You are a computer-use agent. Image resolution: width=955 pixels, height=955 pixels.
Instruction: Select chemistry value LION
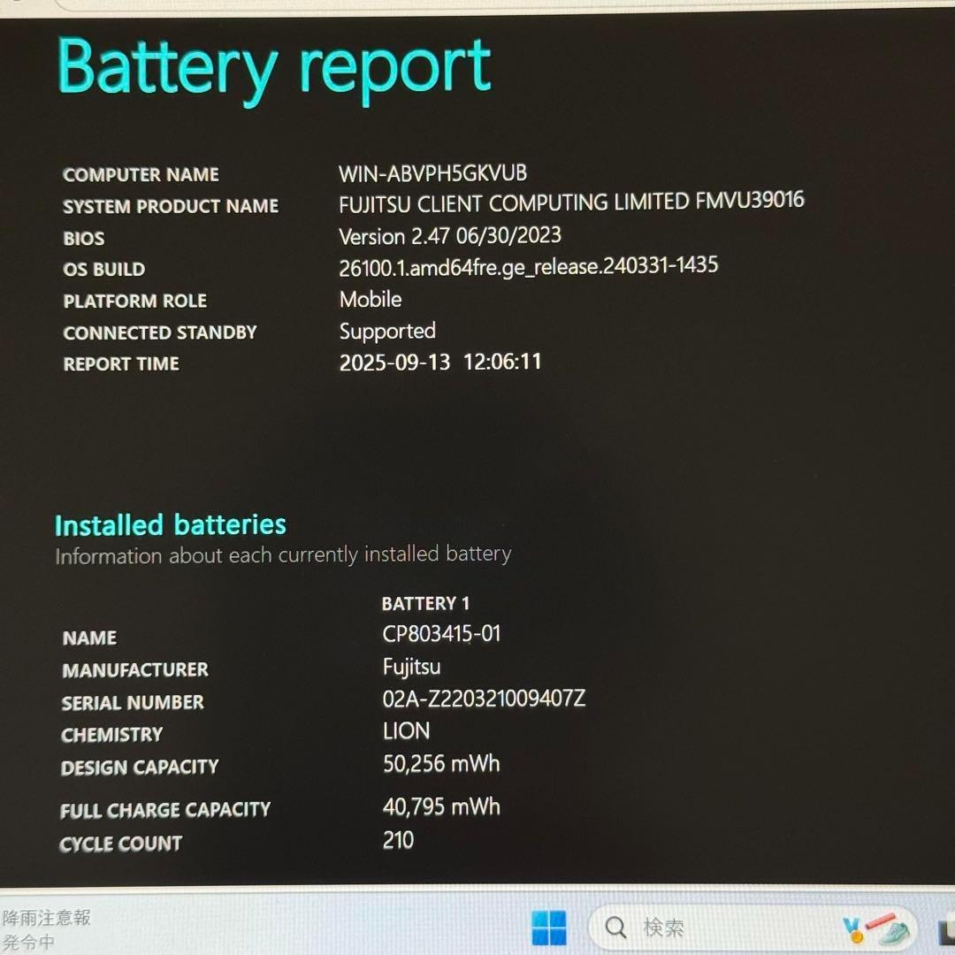[406, 731]
